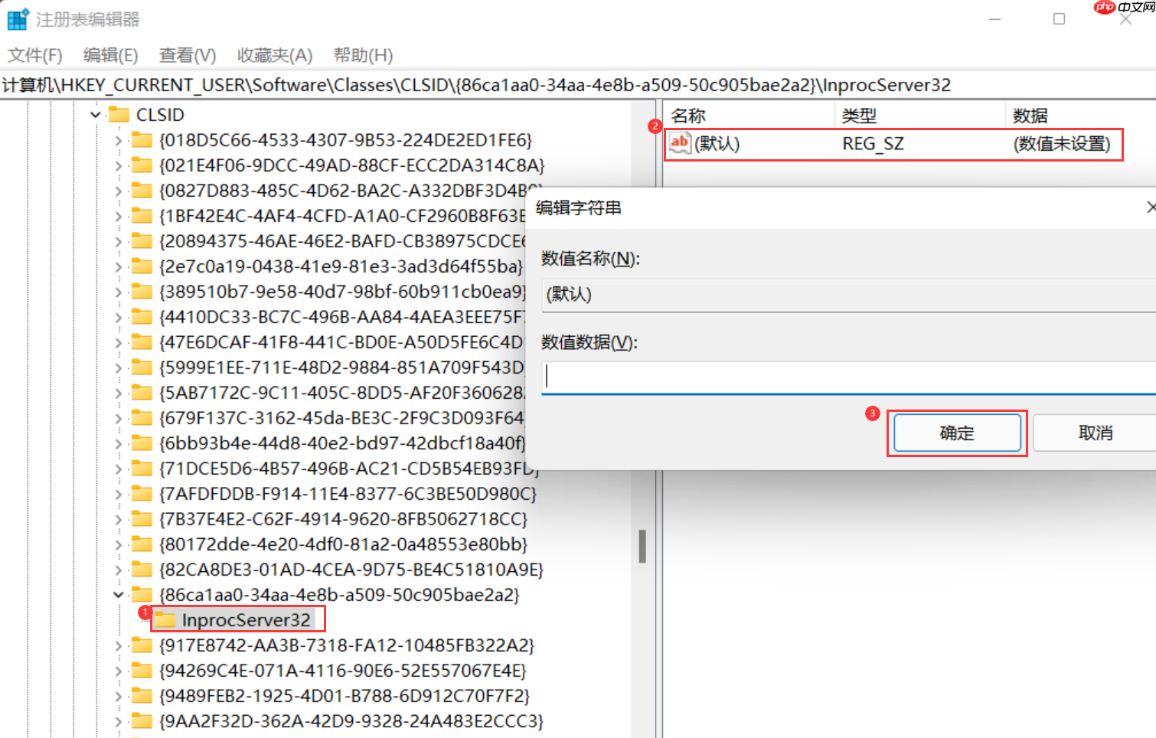Click the vertical scrollbar of the value pane

[643, 544]
